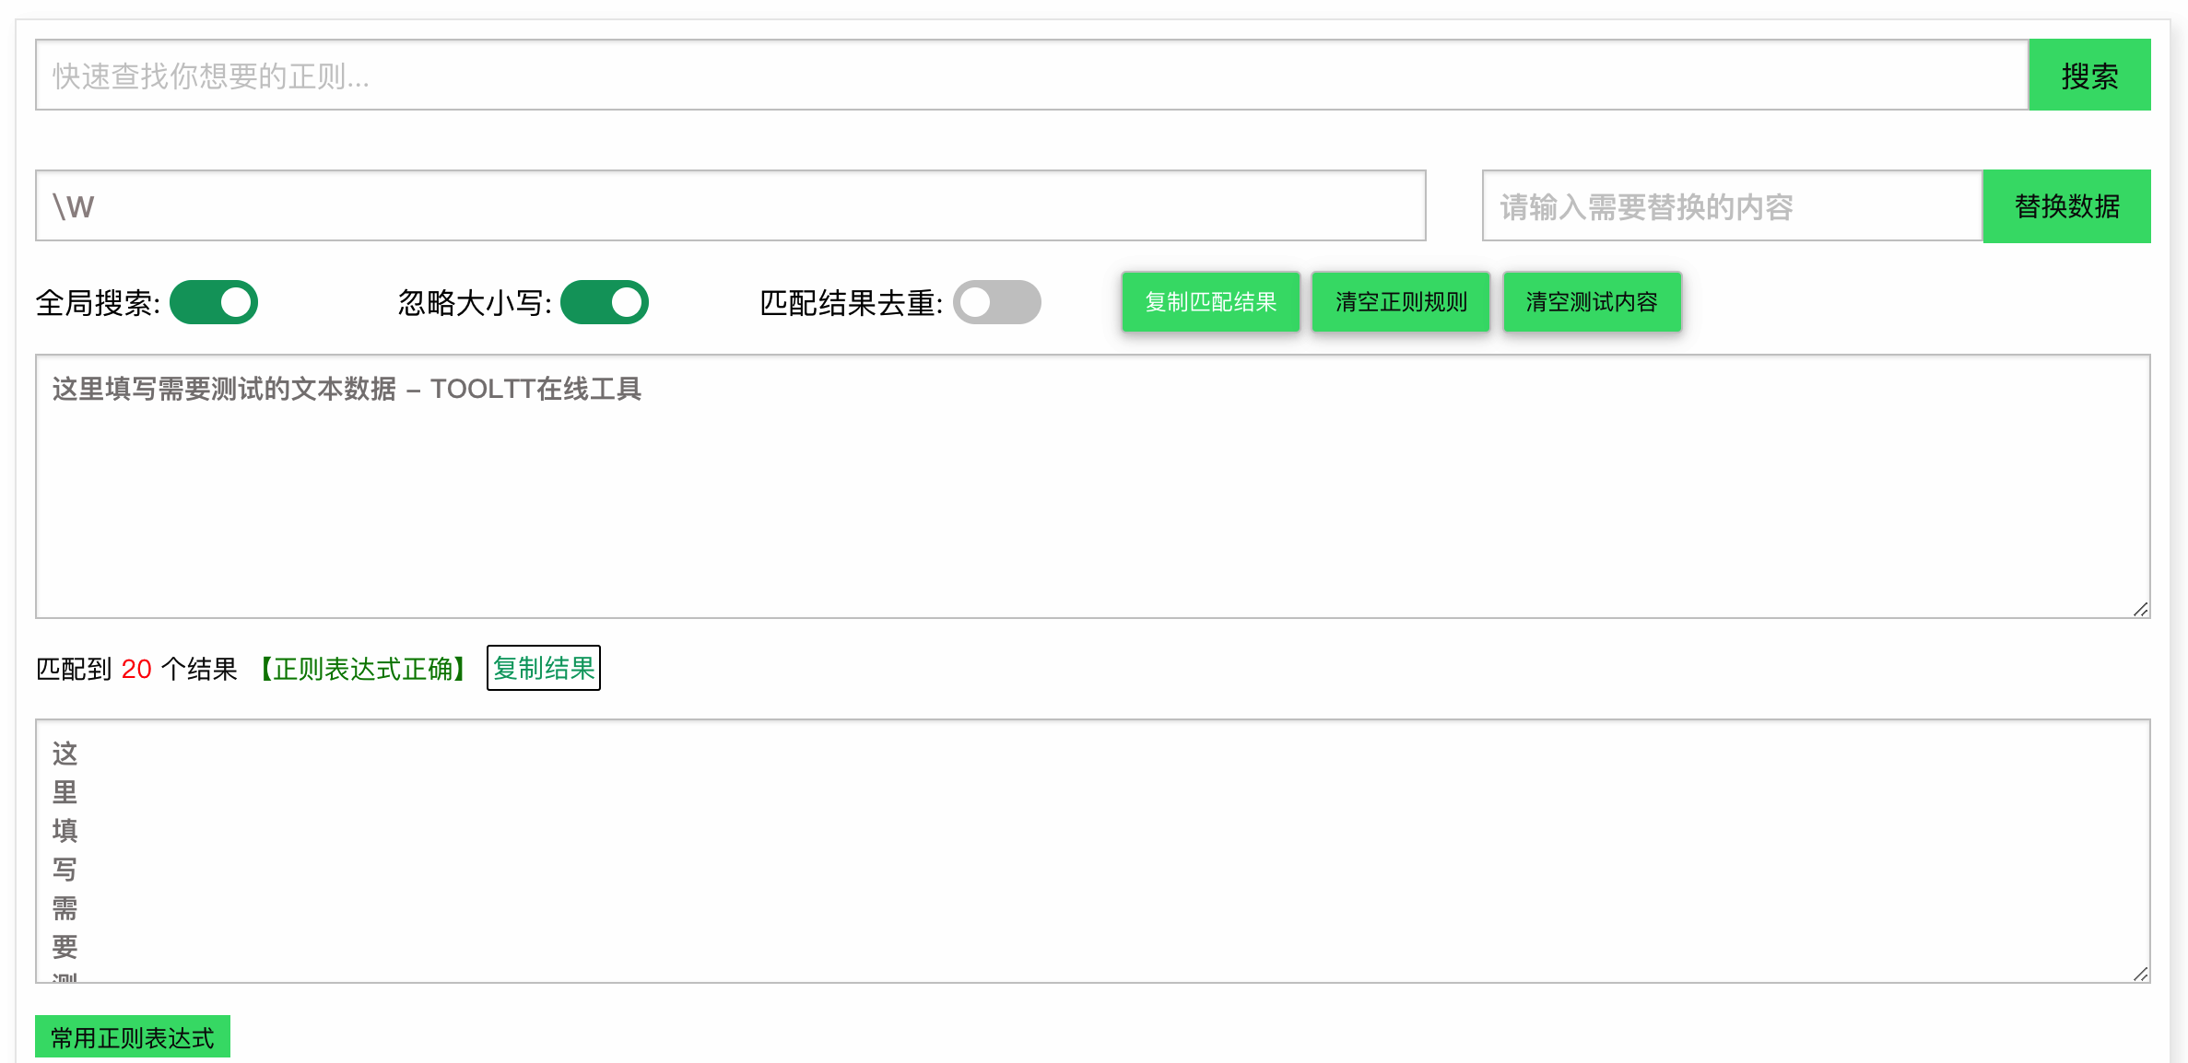Viewport: 2188px width, 1063px height.
Task: Click the 忽略大小写 label text
Action: (474, 303)
